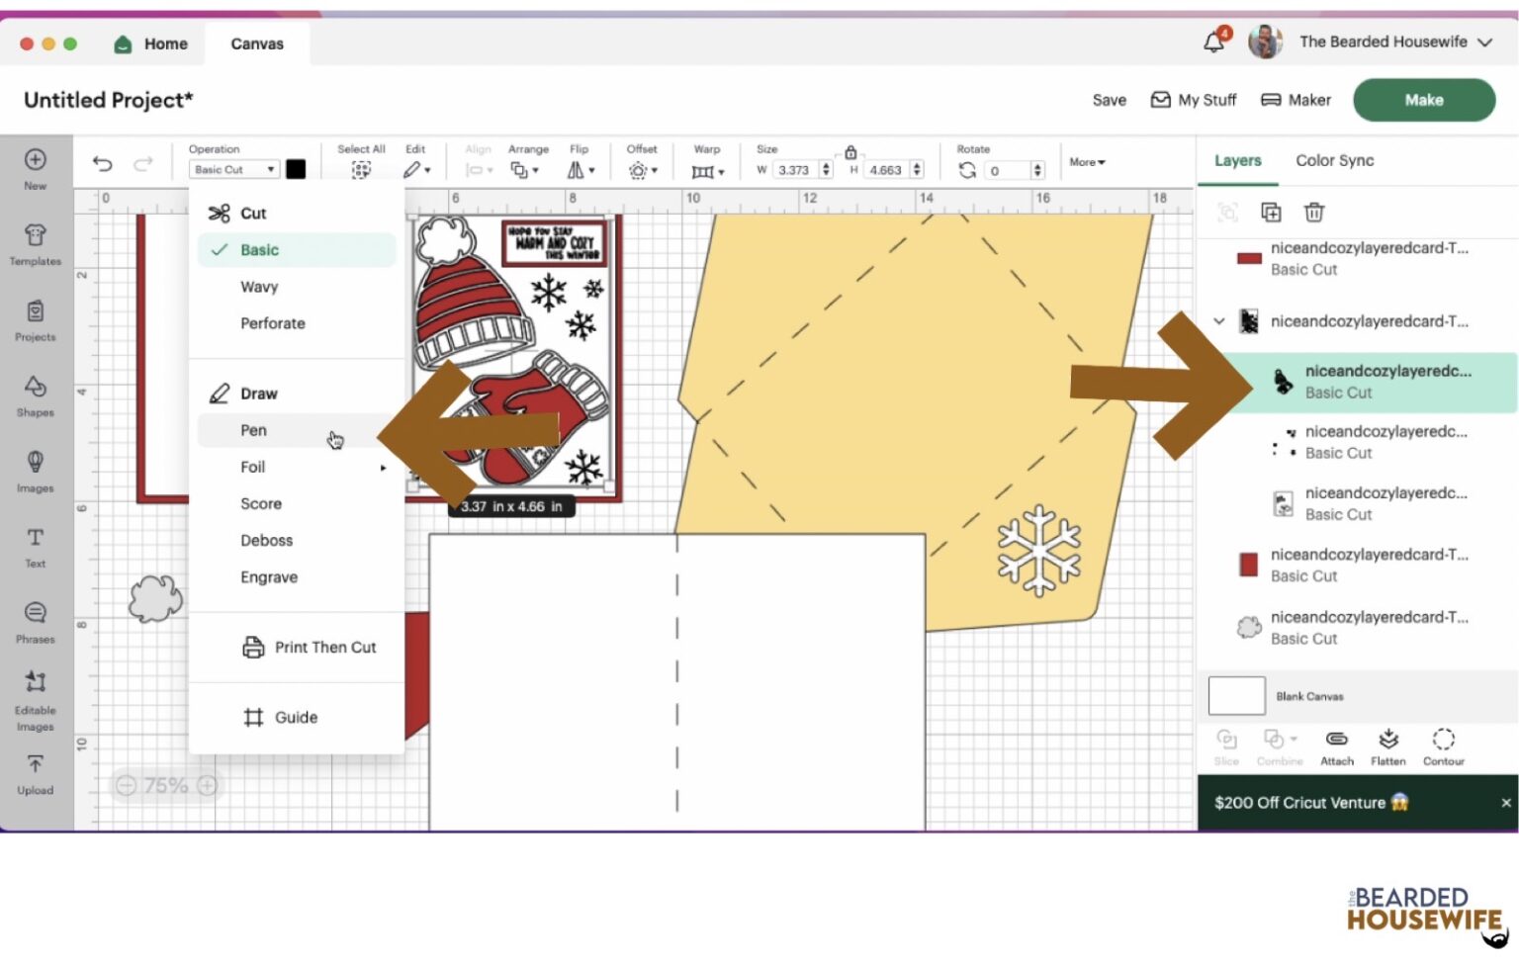The image size is (1519, 965).
Task: Click the Shapes tool icon
Action: (36, 395)
